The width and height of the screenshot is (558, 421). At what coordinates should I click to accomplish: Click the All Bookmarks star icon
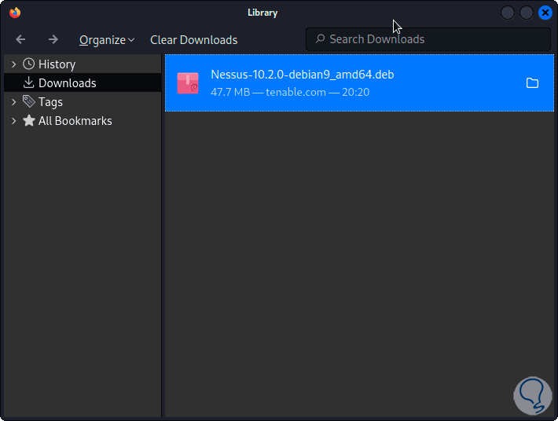pos(29,120)
